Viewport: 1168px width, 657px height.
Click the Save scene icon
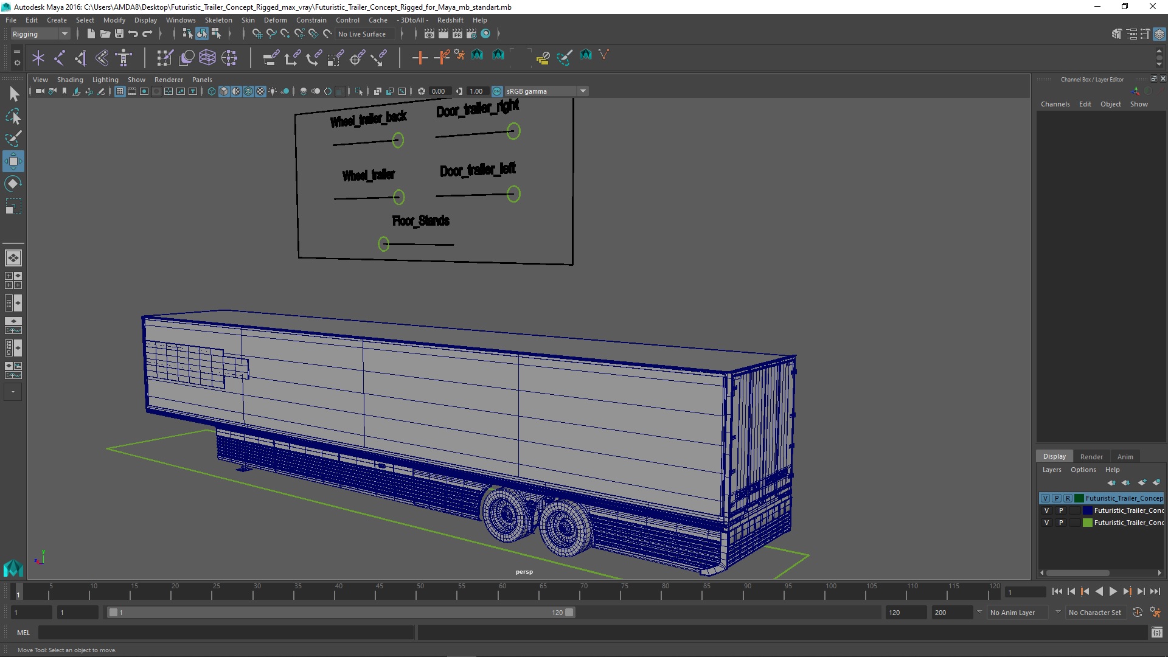tap(119, 34)
